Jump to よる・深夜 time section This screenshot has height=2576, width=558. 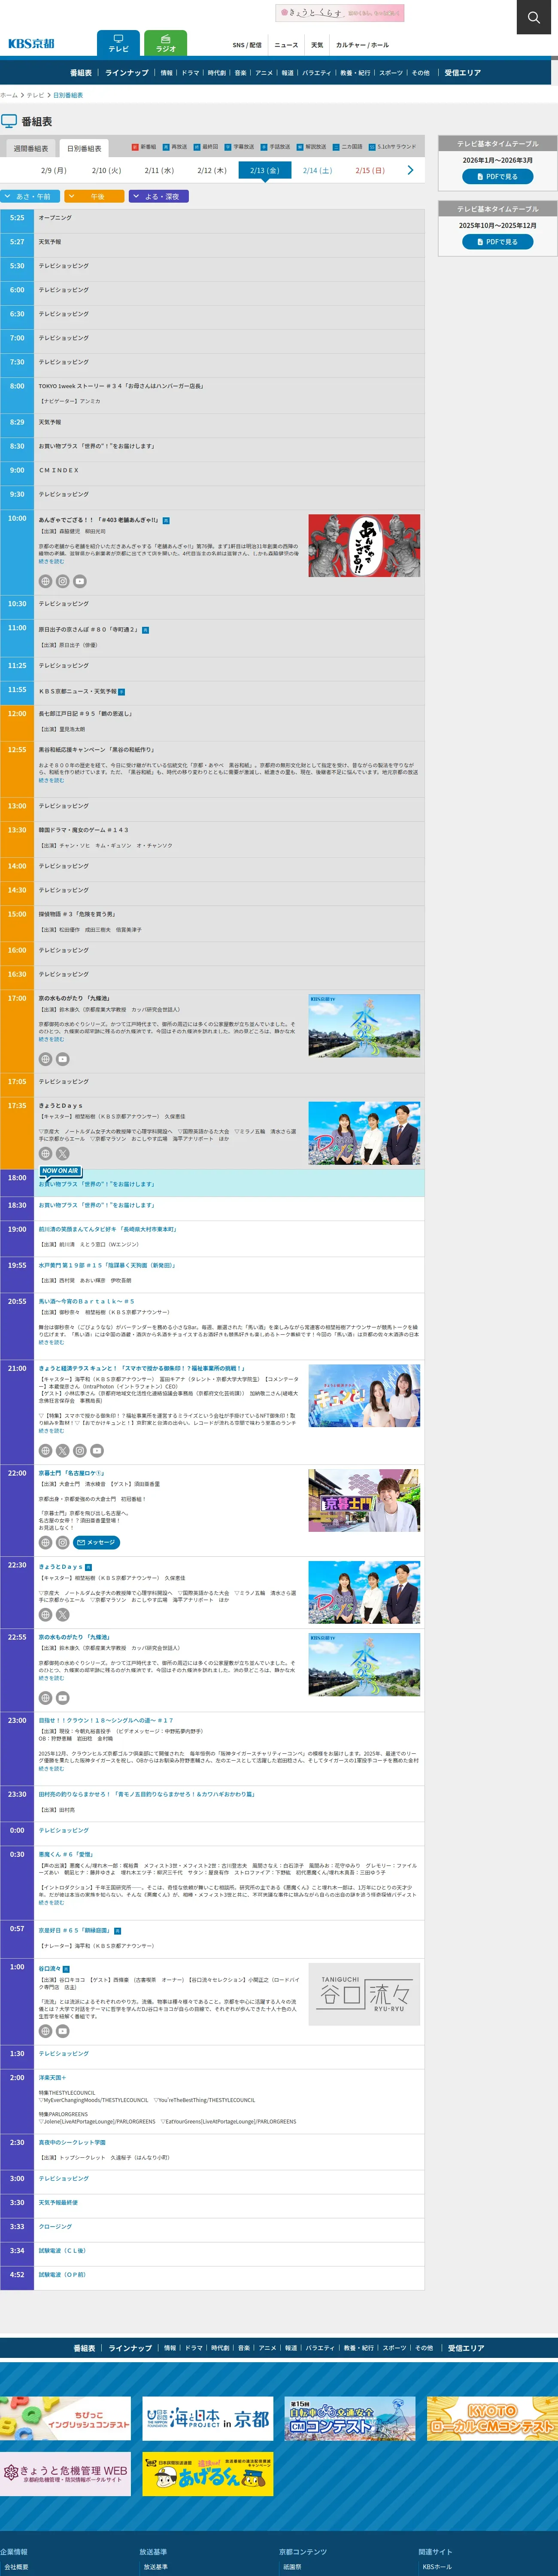click(159, 196)
